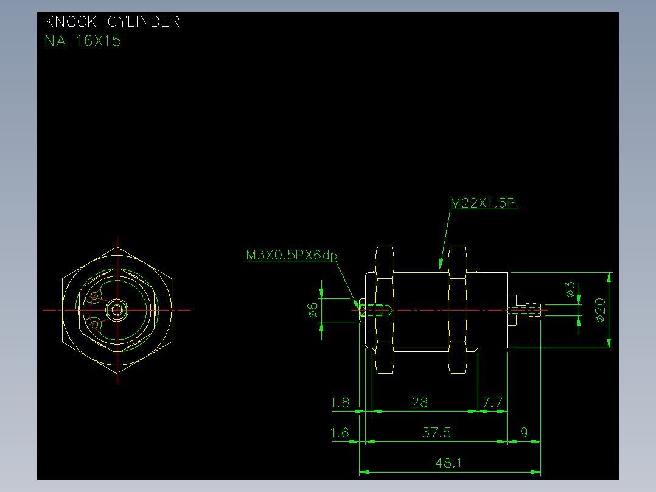
Task: Select the left yellow hex nut in side view
Action: [384, 311]
